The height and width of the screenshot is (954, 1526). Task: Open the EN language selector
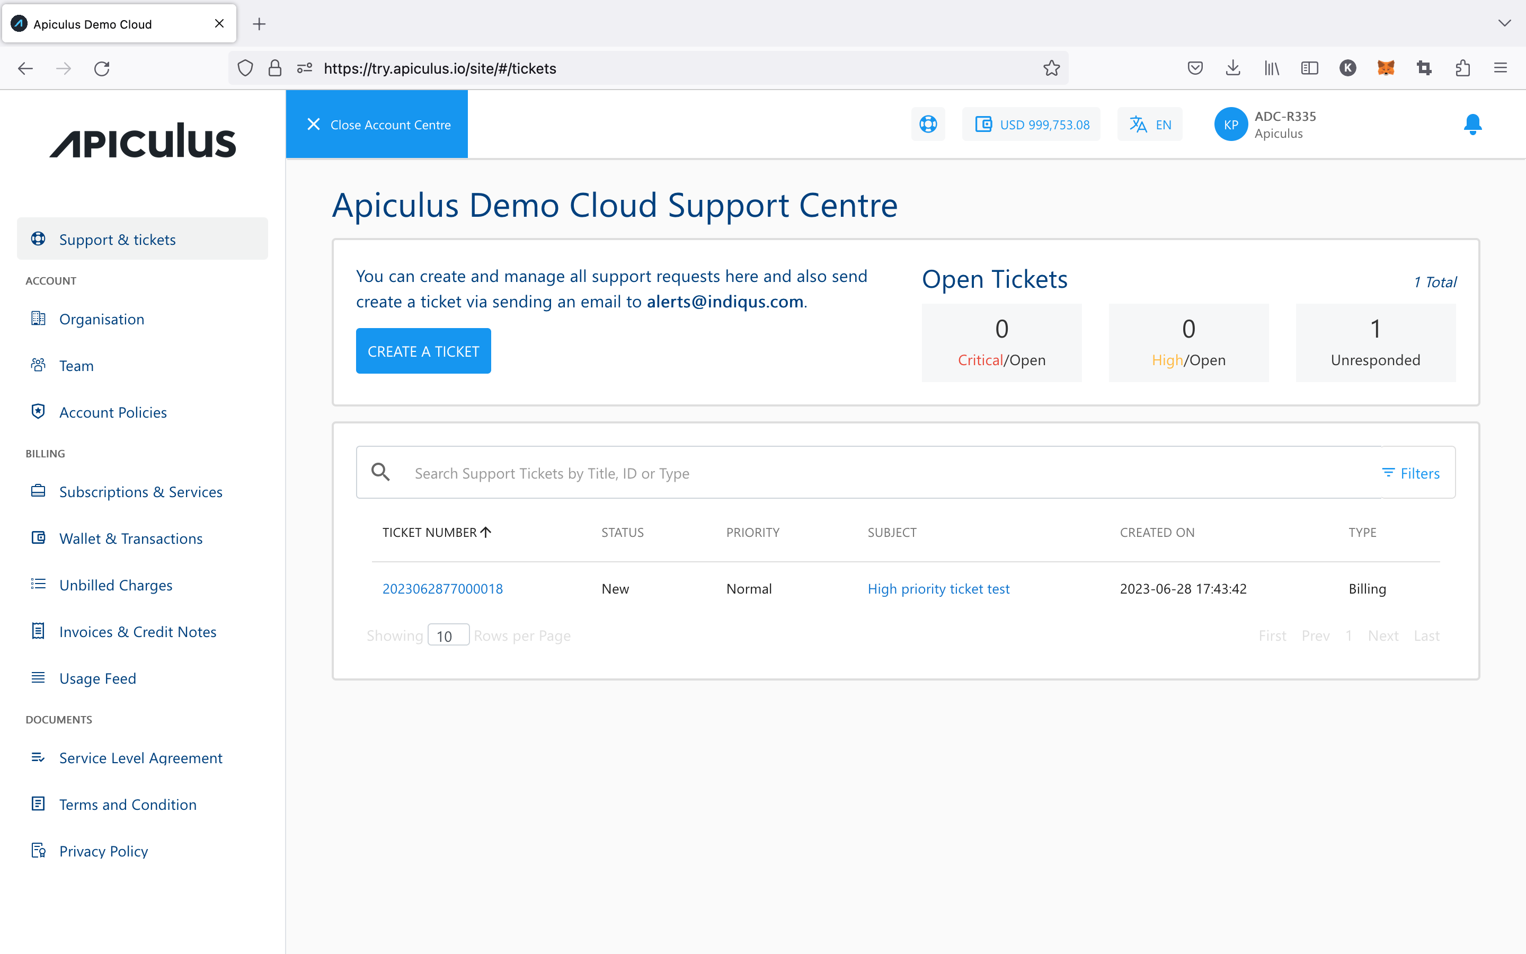pos(1150,125)
